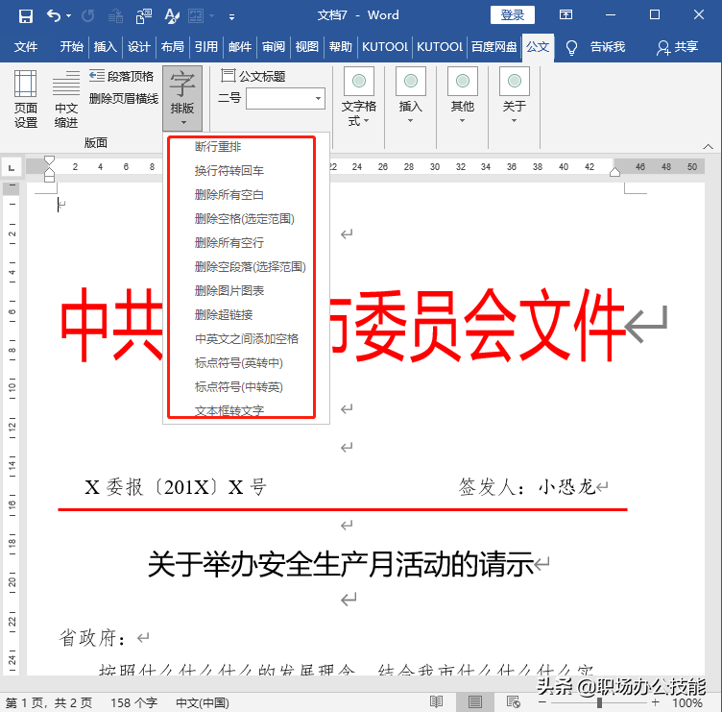Toggle the 字 排版 dropdown button
The image size is (722, 712).
click(182, 98)
